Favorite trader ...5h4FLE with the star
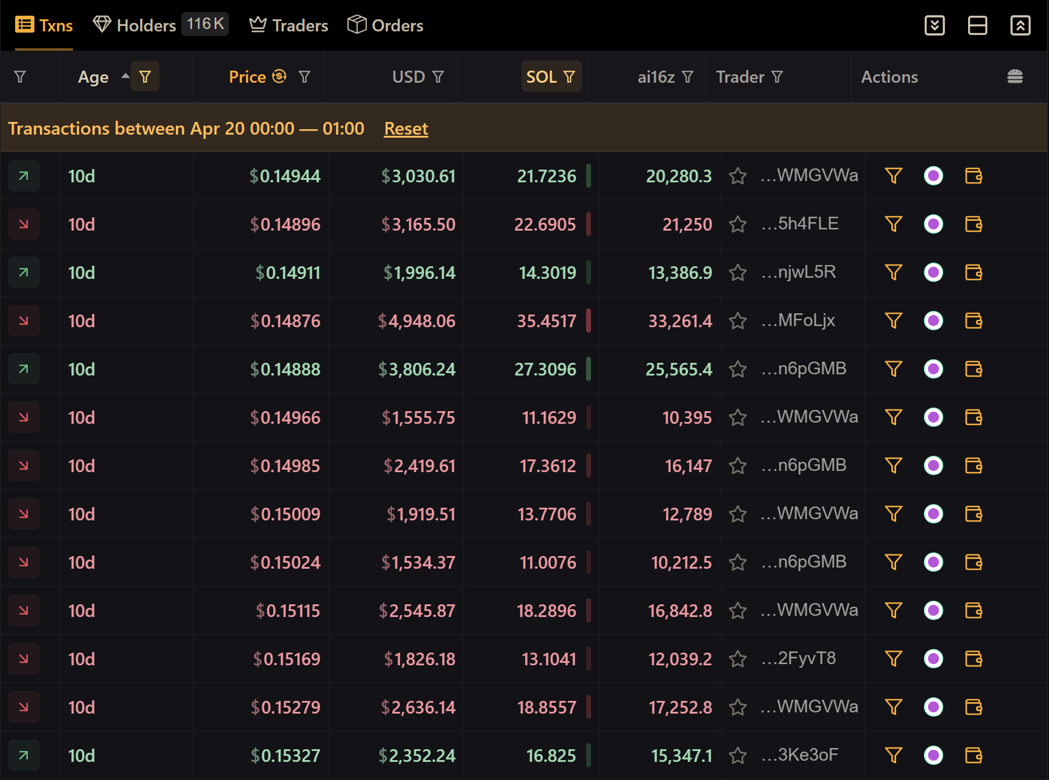1049x780 pixels. (737, 225)
